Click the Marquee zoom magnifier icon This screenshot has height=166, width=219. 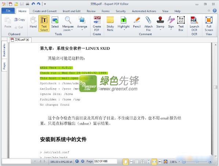click(68, 20)
